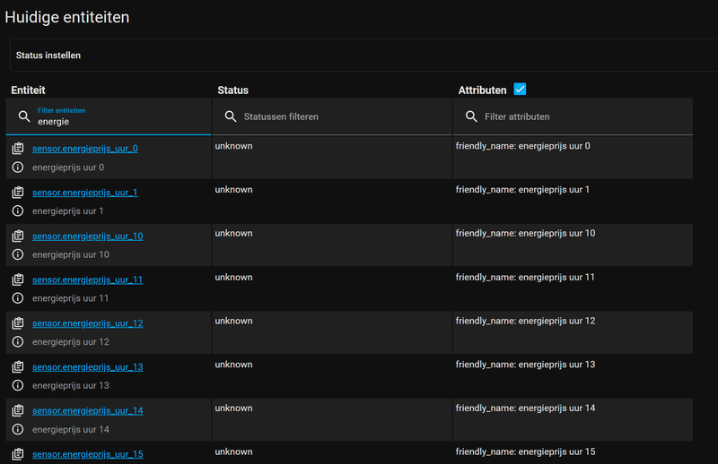Copy entity ID for sensor.energieprijs_uur_11
Image resolution: width=718 pixels, height=464 pixels.
(x=18, y=279)
